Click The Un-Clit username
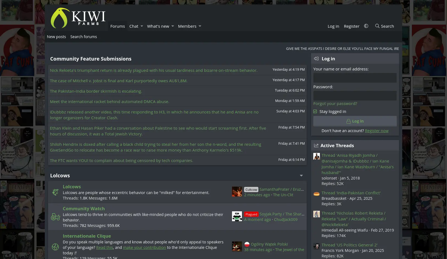Screen dimensions: 447x259 283,195
